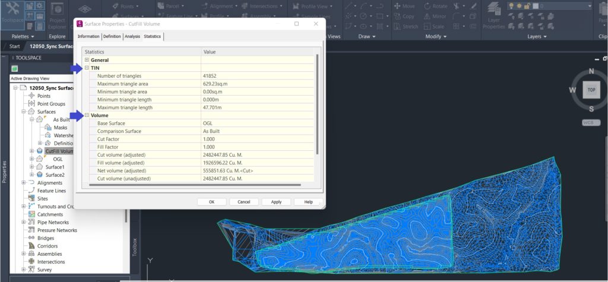Screen dimensions: 608x282
Task: Switch to the Definition tab
Action: tap(112, 36)
